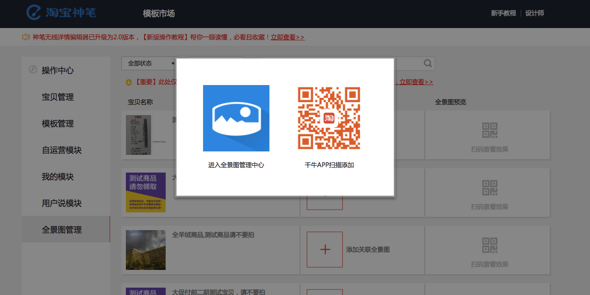
Task: Click 立即查看>> in the important notice
Action: pos(416,82)
